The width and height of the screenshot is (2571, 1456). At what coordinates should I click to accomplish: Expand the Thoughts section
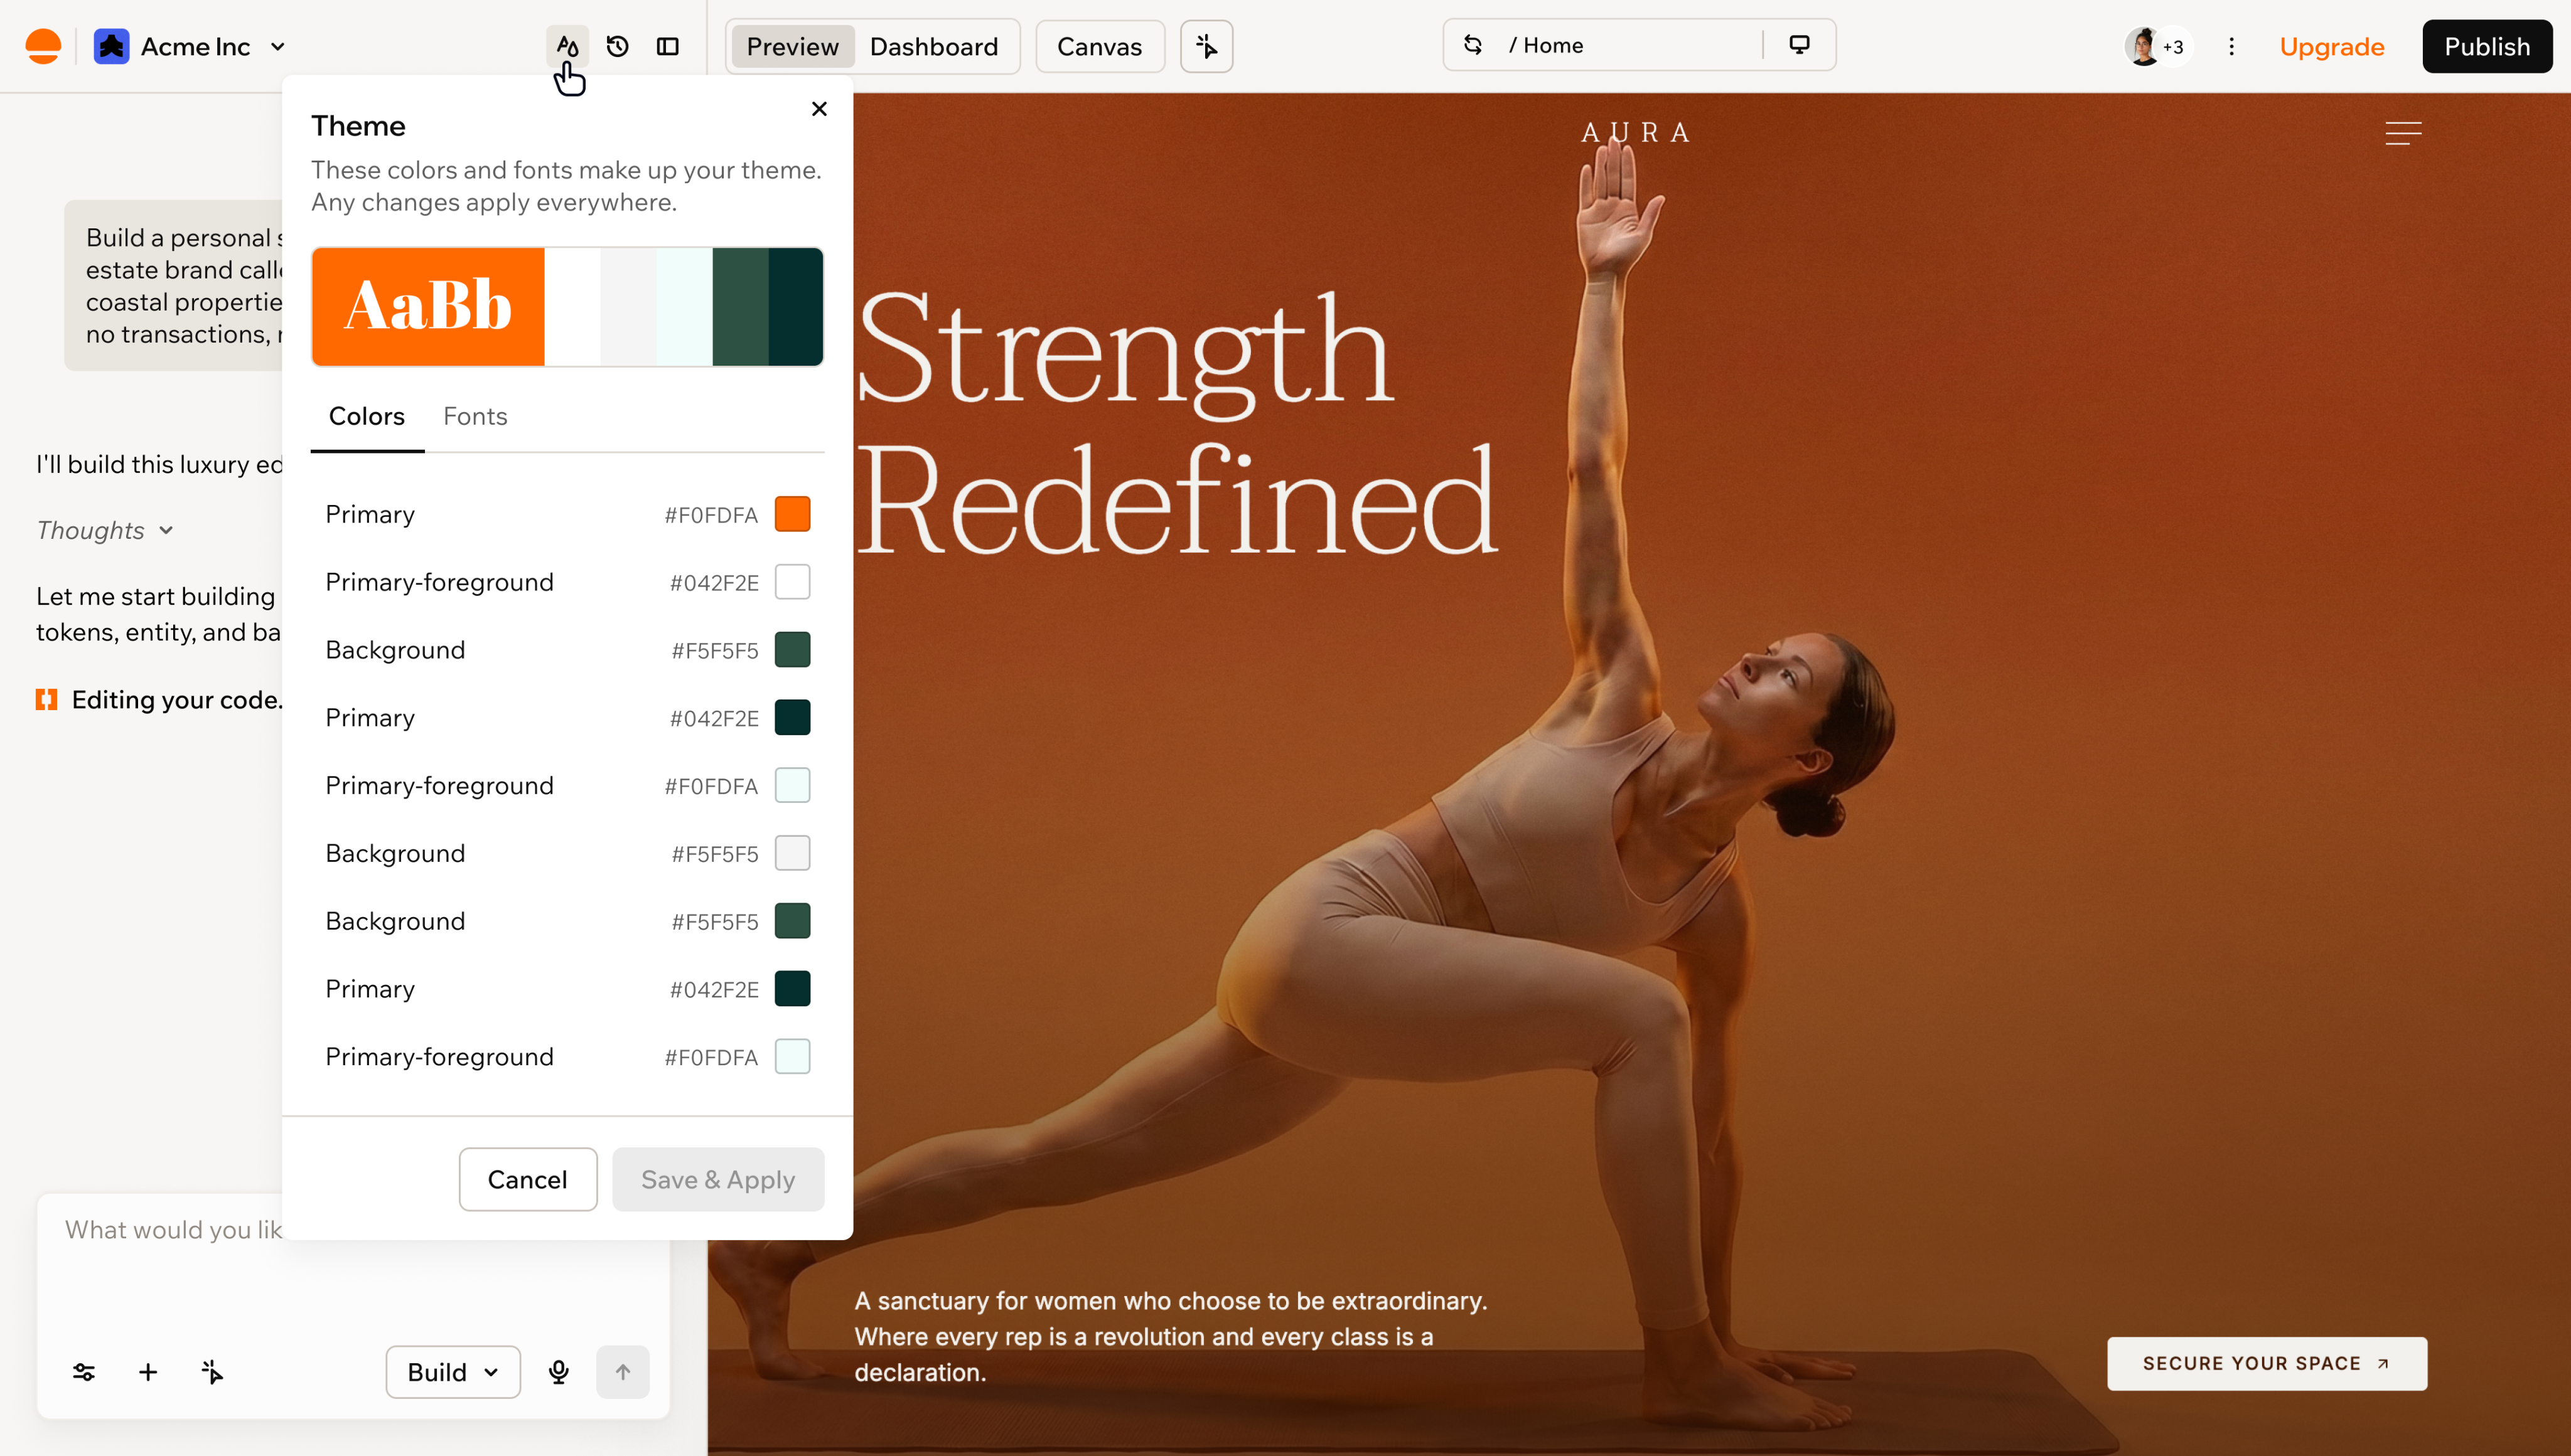click(x=105, y=530)
